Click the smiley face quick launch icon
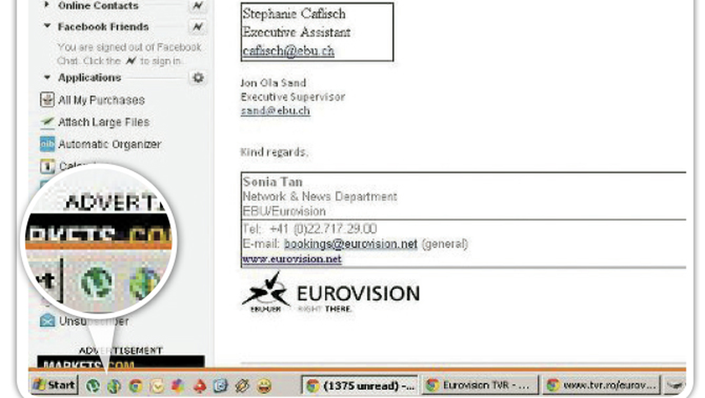 pos(264,386)
